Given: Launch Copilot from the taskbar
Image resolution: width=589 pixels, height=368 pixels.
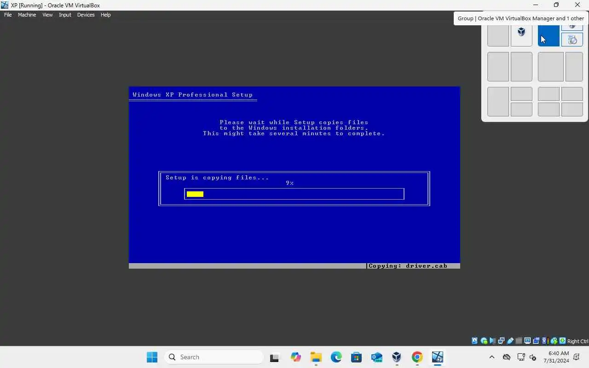Looking at the screenshot, I should pyautogui.click(x=295, y=357).
